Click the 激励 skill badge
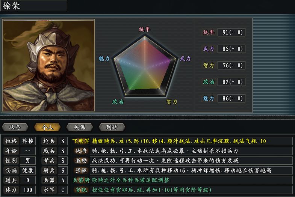 81,161
